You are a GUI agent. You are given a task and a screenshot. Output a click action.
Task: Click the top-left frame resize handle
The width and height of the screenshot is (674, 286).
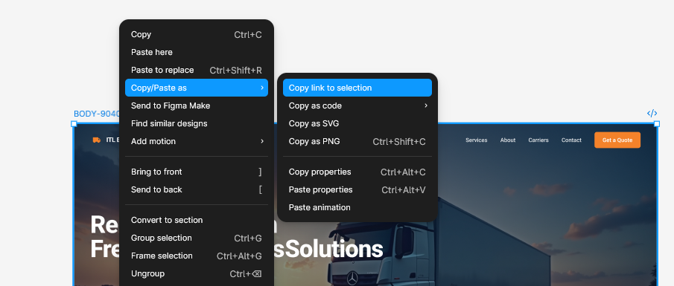[74, 124]
